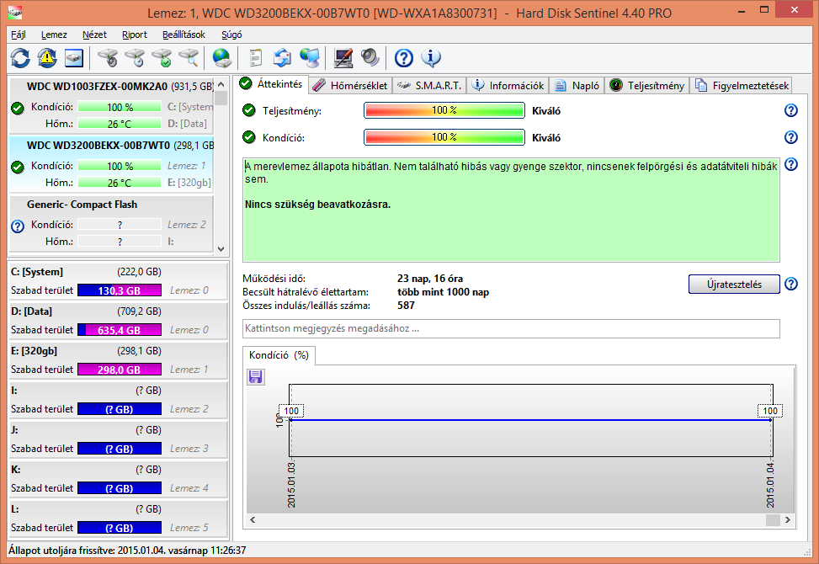Click the disk with green checkmark toolbar icon
The width and height of the screenshot is (819, 564).
tap(162, 58)
